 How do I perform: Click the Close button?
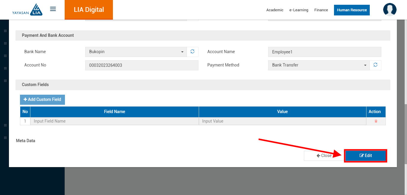(x=324, y=156)
